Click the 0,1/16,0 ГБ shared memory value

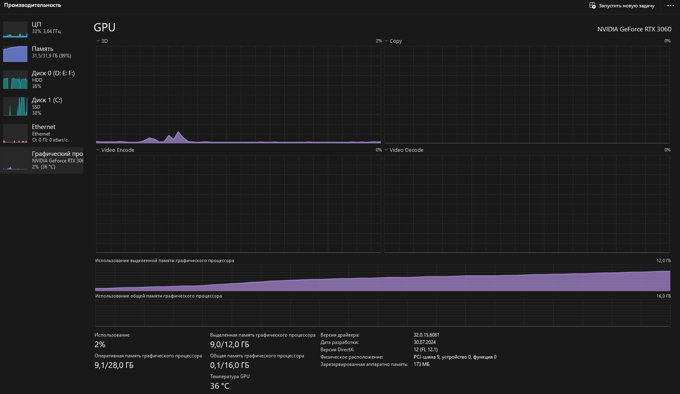[x=230, y=365]
